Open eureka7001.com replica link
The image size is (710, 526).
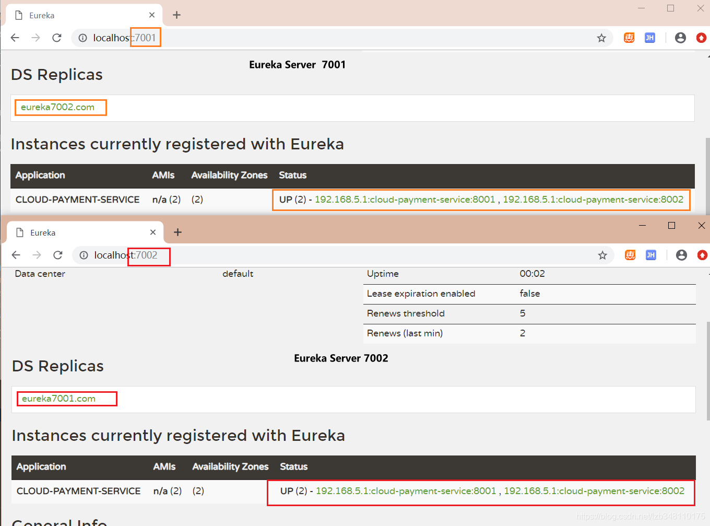click(58, 399)
